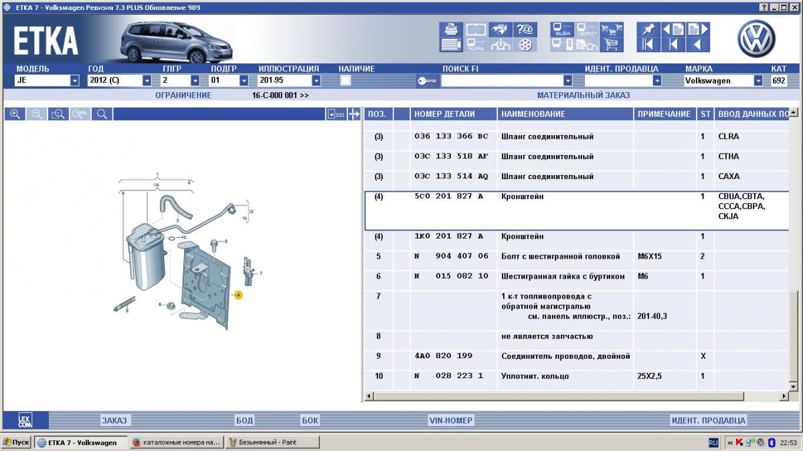Click the plain left arrow icon
Image resolution: width=803 pixels, height=451 pixels.
697,45
